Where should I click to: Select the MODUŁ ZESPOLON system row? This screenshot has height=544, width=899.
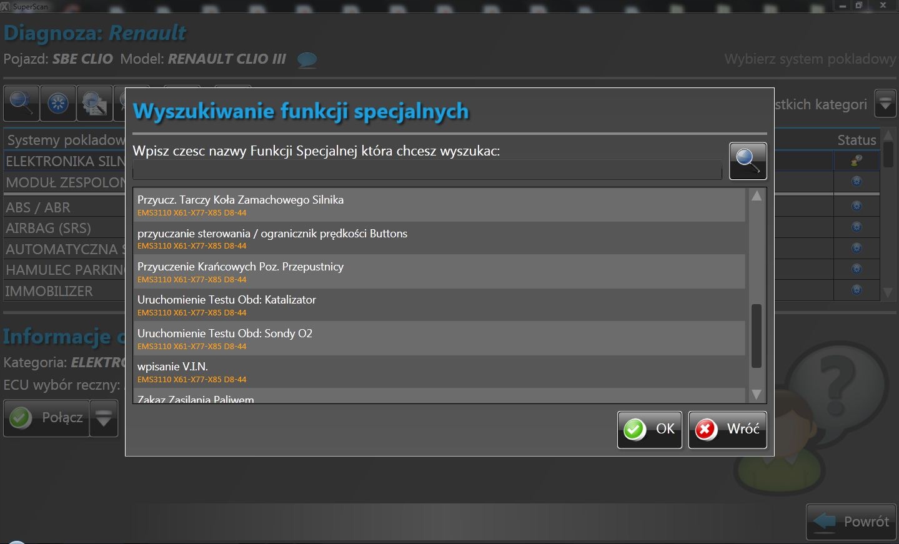65,182
